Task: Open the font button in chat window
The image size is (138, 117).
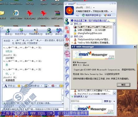Action: (10, 86)
